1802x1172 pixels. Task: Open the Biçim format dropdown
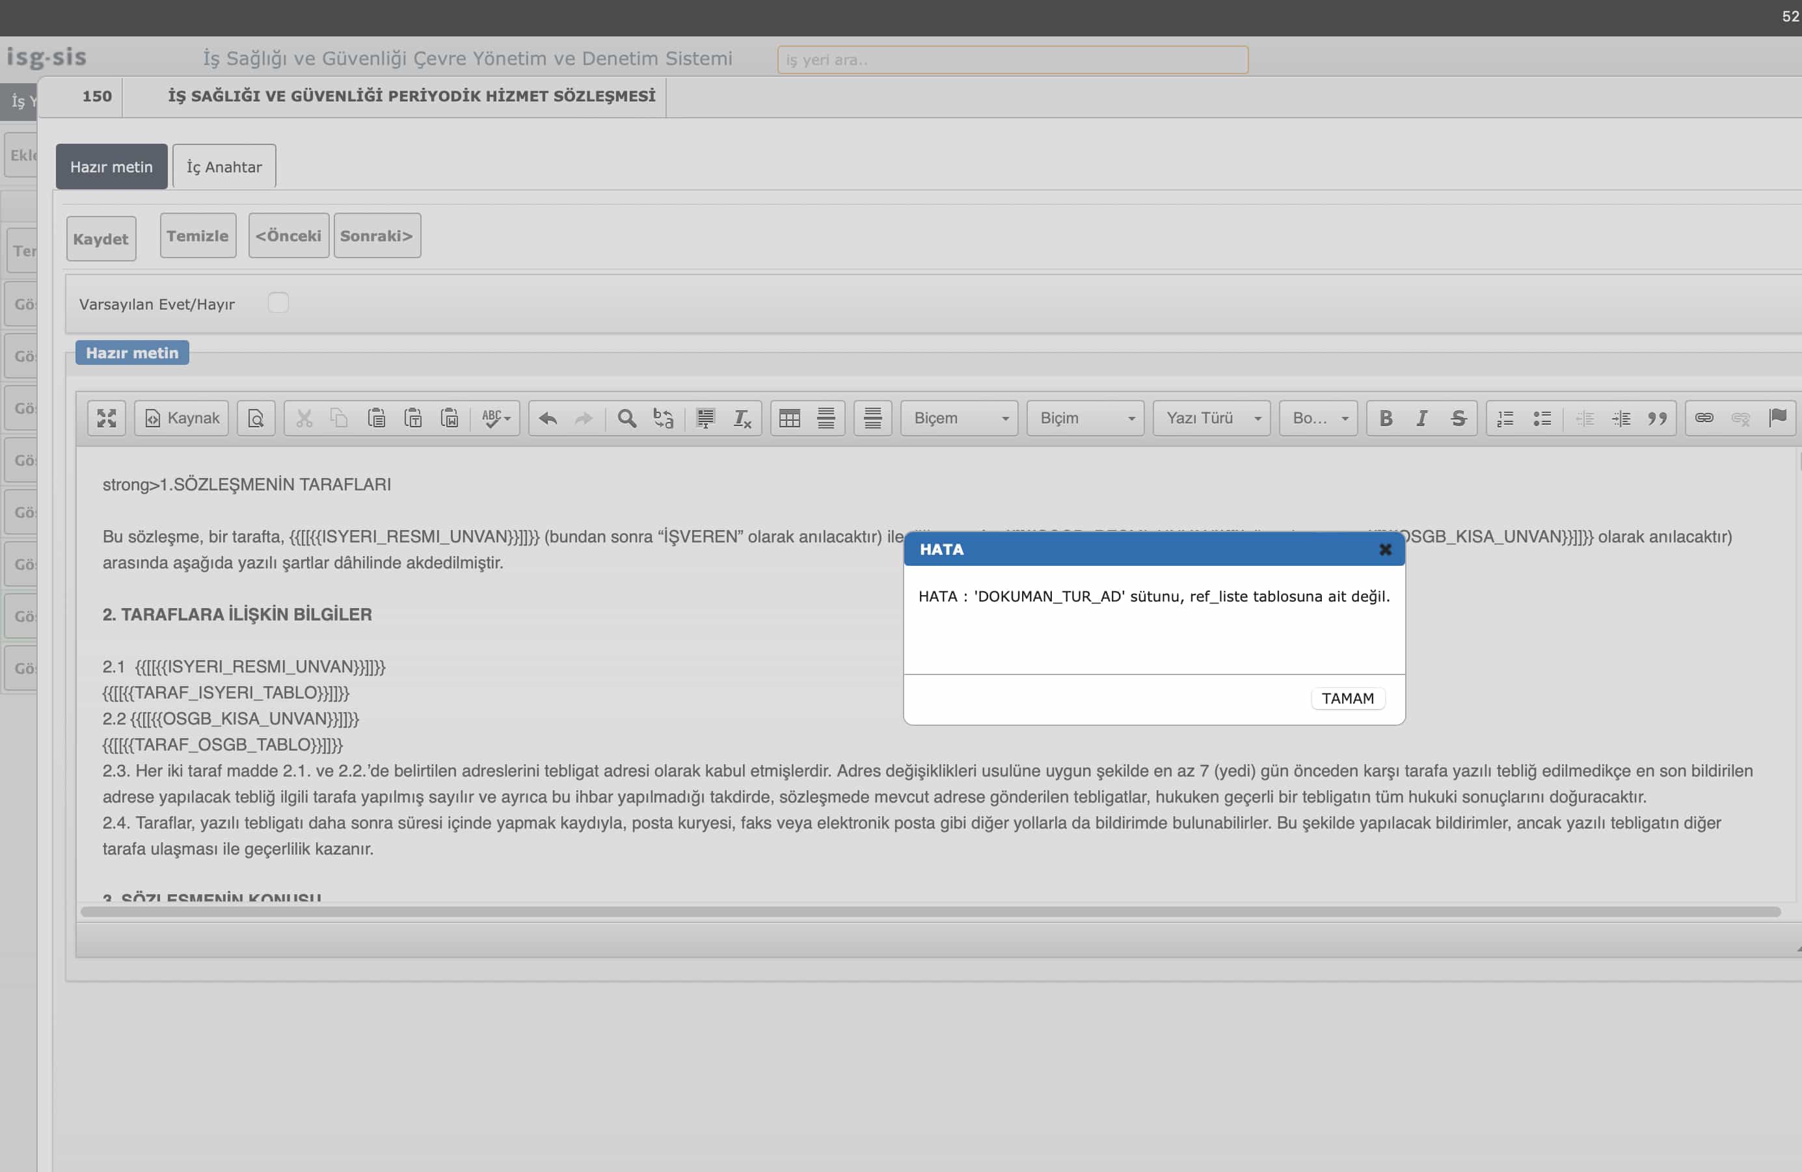pyautogui.click(x=1085, y=418)
